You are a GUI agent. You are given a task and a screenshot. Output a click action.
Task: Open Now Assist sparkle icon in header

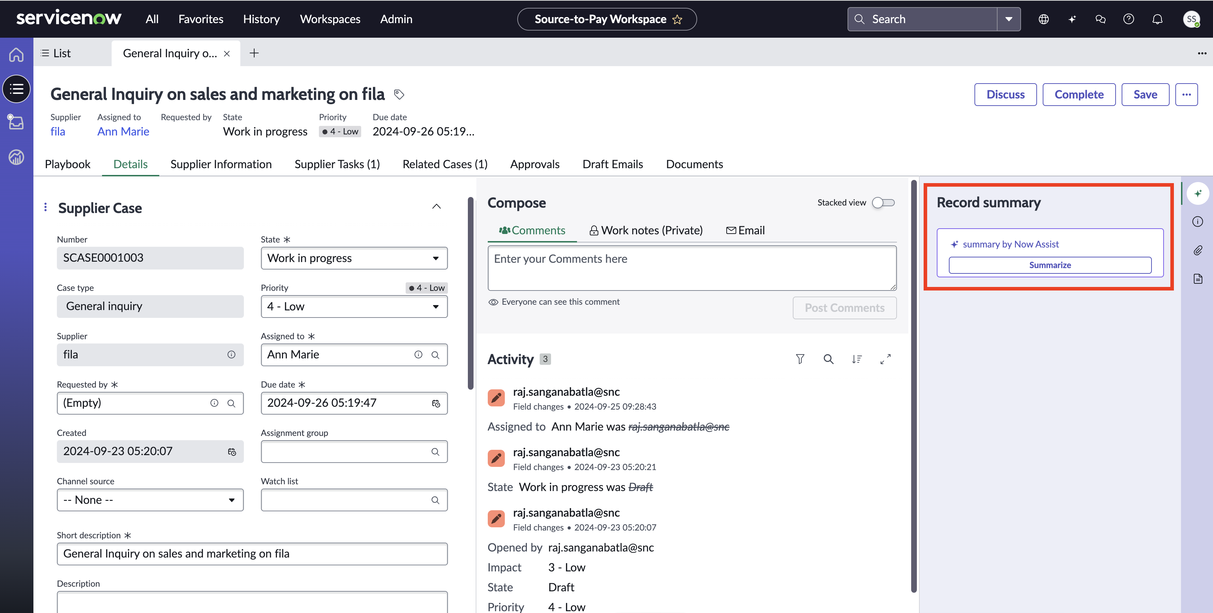point(1072,19)
